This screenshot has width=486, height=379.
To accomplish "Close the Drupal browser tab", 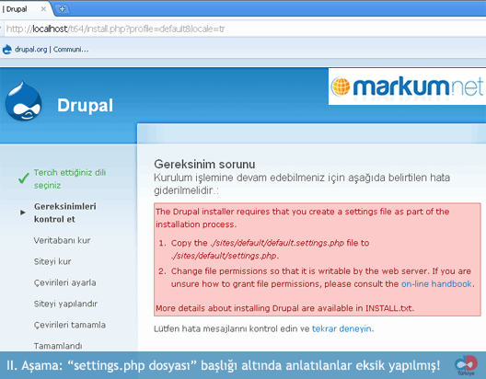I will point(43,9).
